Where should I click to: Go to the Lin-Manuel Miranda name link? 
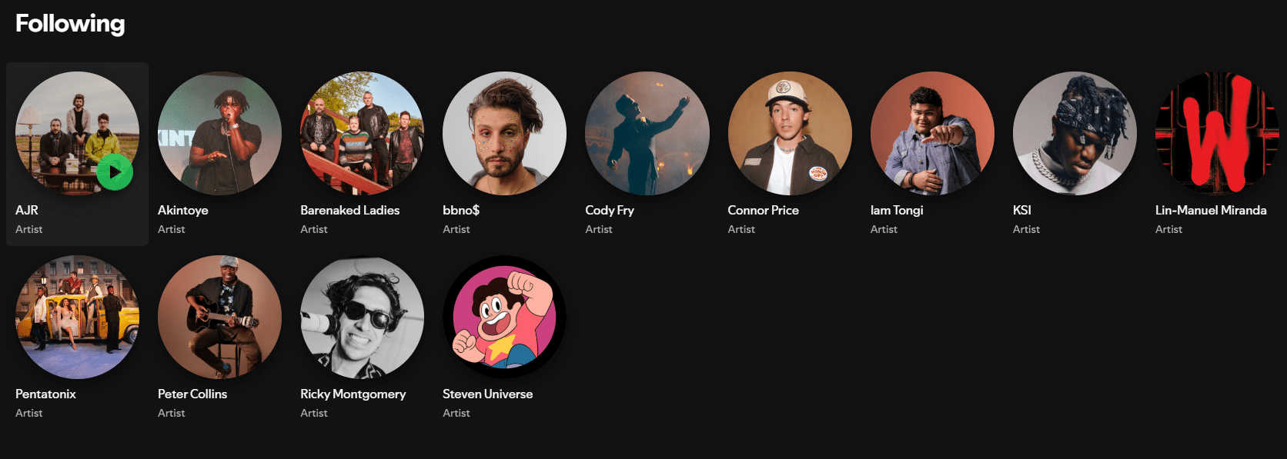[1210, 210]
